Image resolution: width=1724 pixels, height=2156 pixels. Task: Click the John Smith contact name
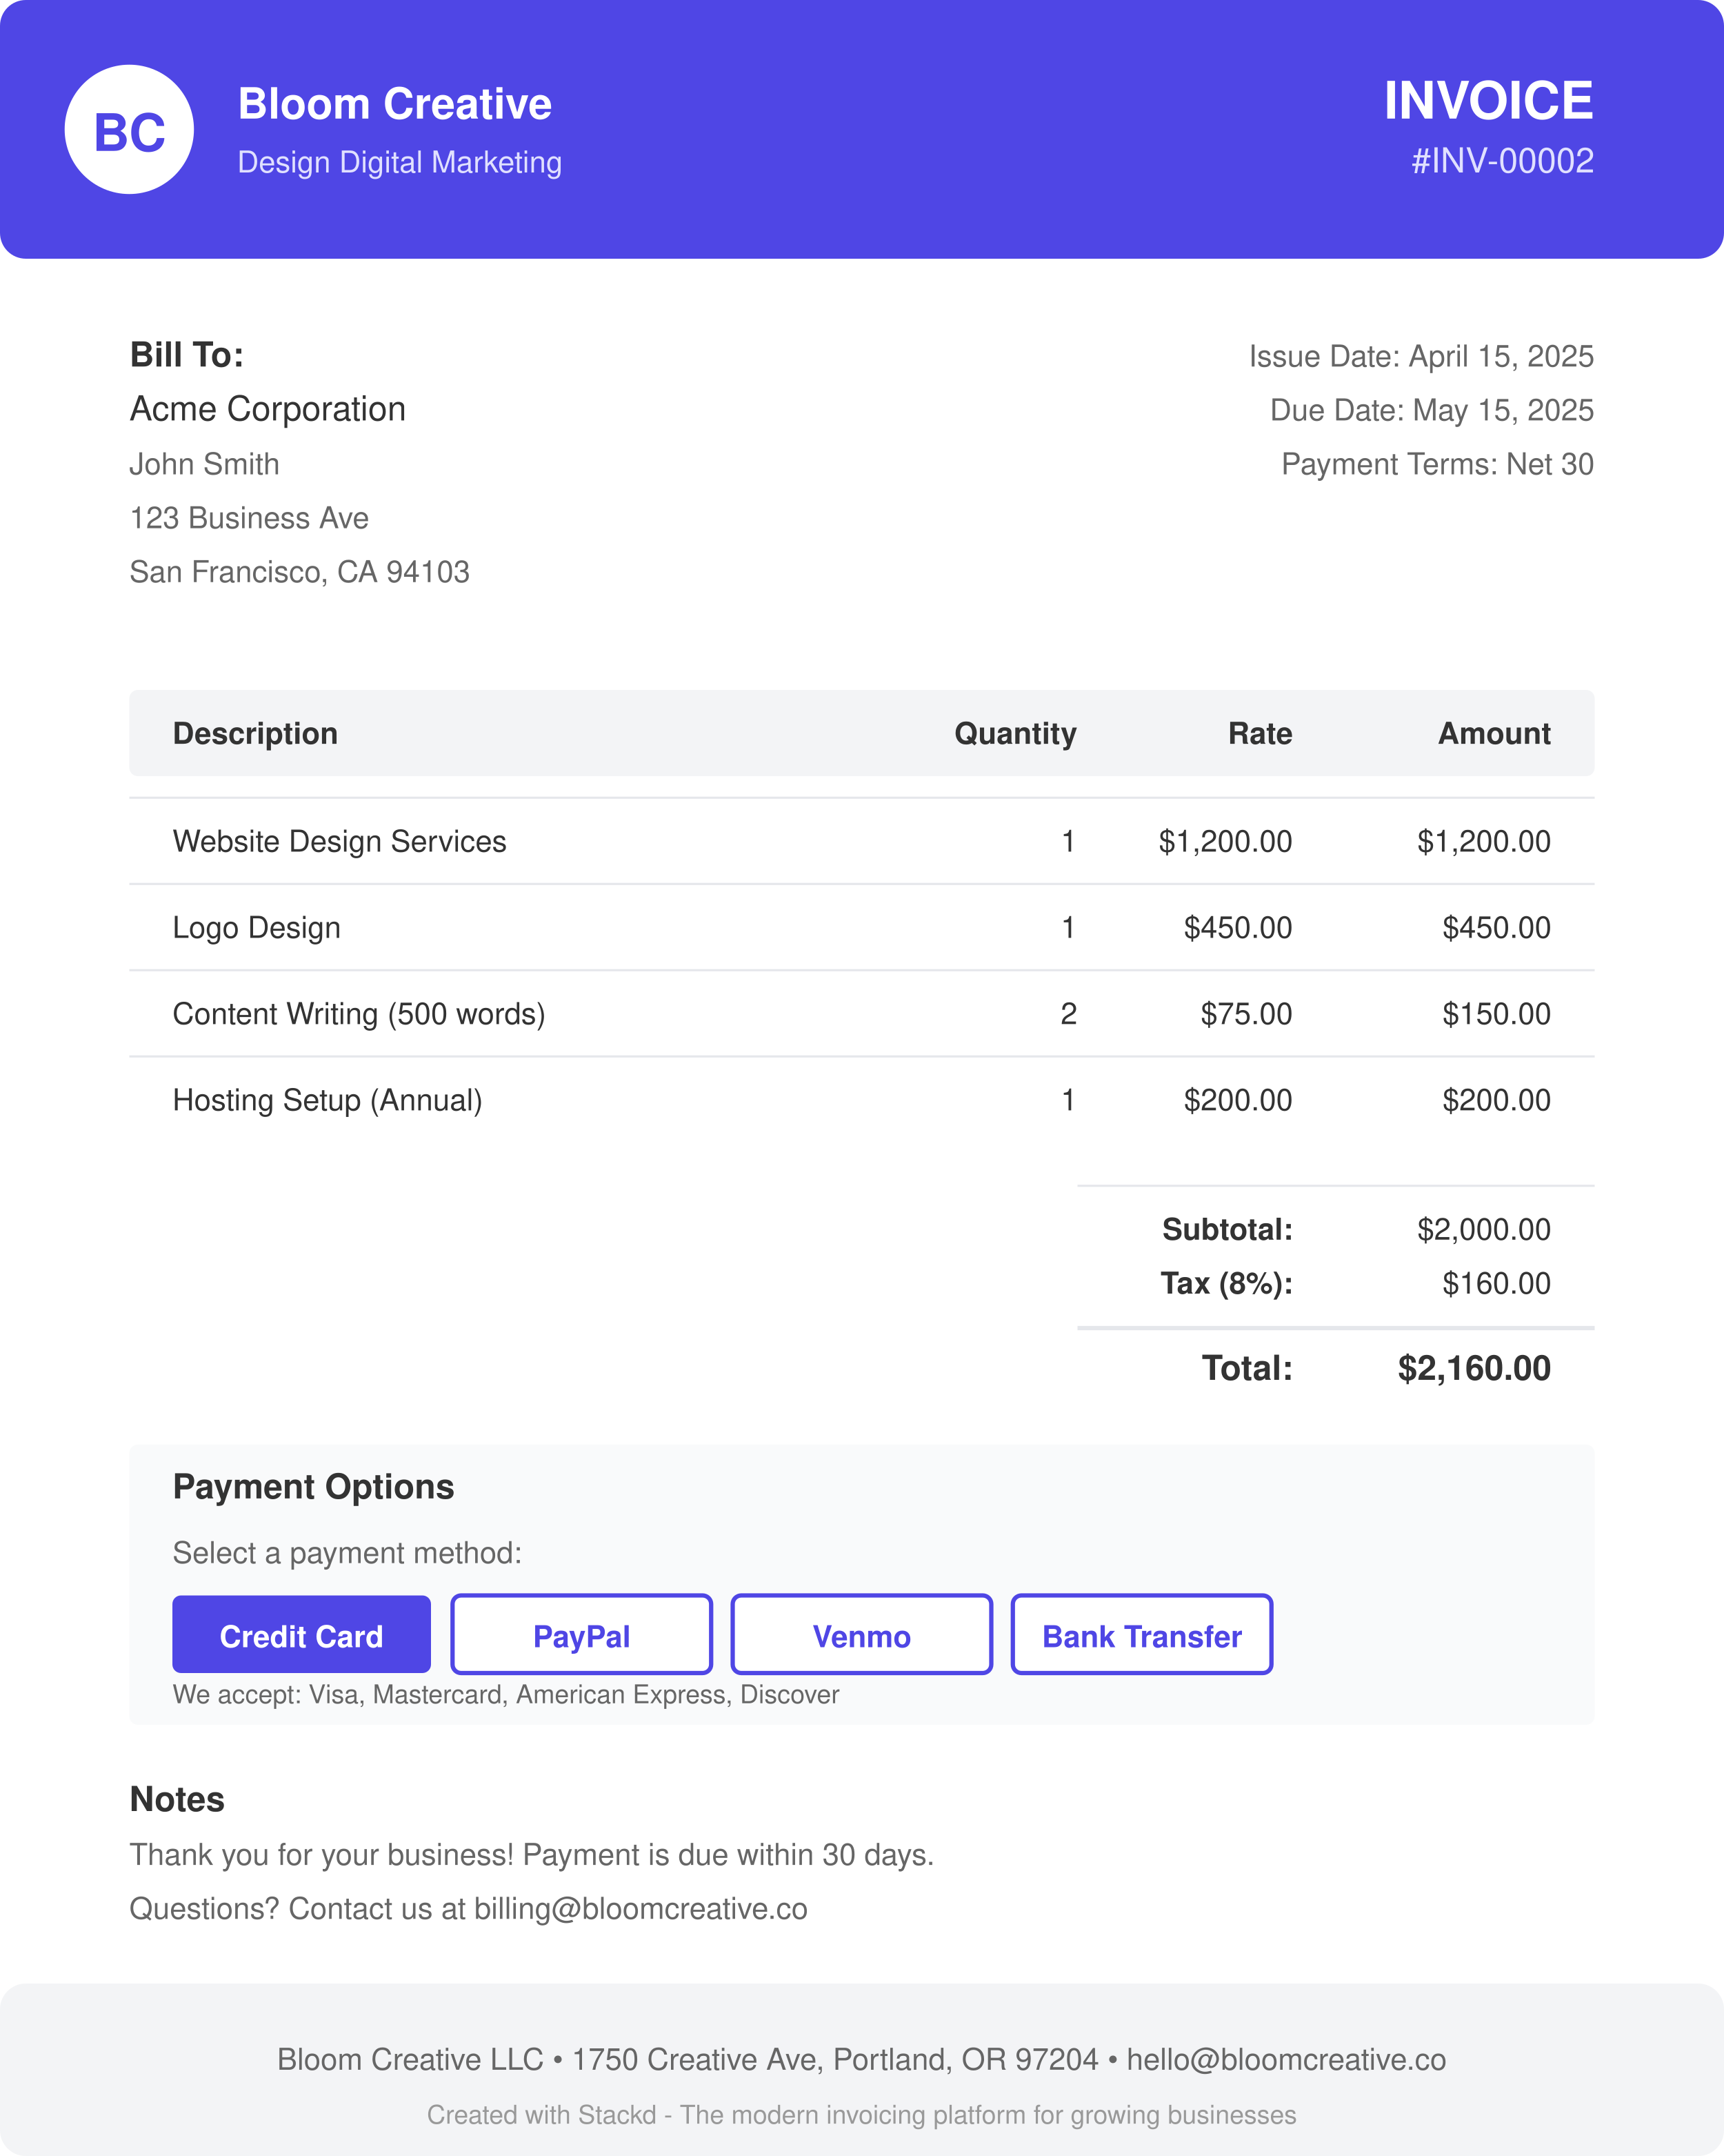(205, 464)
